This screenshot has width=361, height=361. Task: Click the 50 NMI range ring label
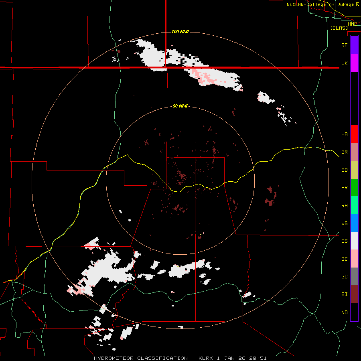pos(180,106)
